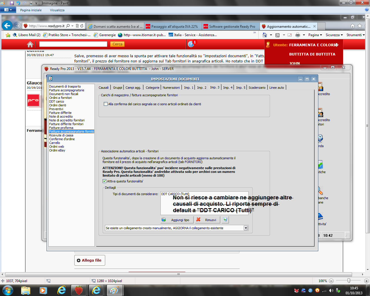Open the Pratiko Store bookmark
This screenshot has height=296, width=370.
pos(67,35)
